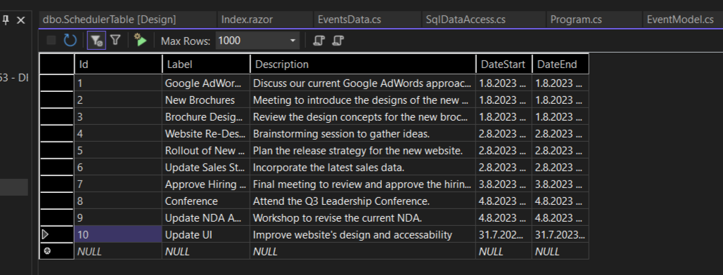Image resolution: width=723 pixels, height=275 pixels.
Task: Click the Label cell 'New Brochures'
Action: click(206, 100)
